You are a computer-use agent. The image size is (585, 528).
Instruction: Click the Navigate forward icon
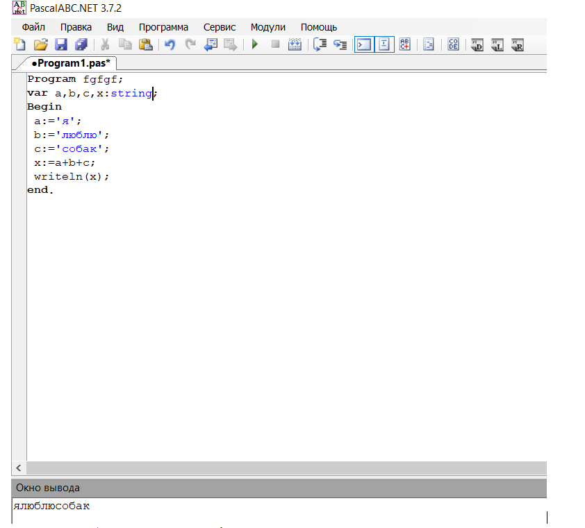(231, 44)
